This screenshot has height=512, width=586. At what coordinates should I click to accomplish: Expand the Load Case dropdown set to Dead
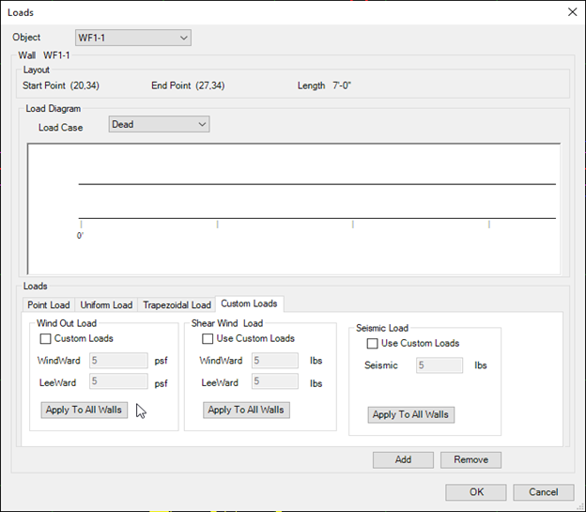159,124
